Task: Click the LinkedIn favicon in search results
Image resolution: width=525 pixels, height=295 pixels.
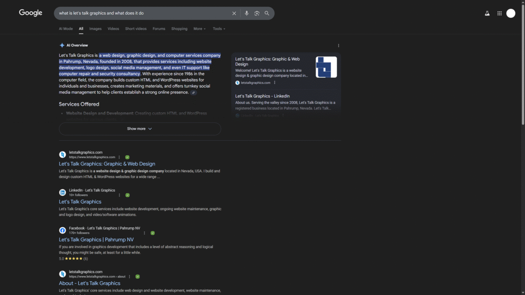Action: tap(62, 193)
